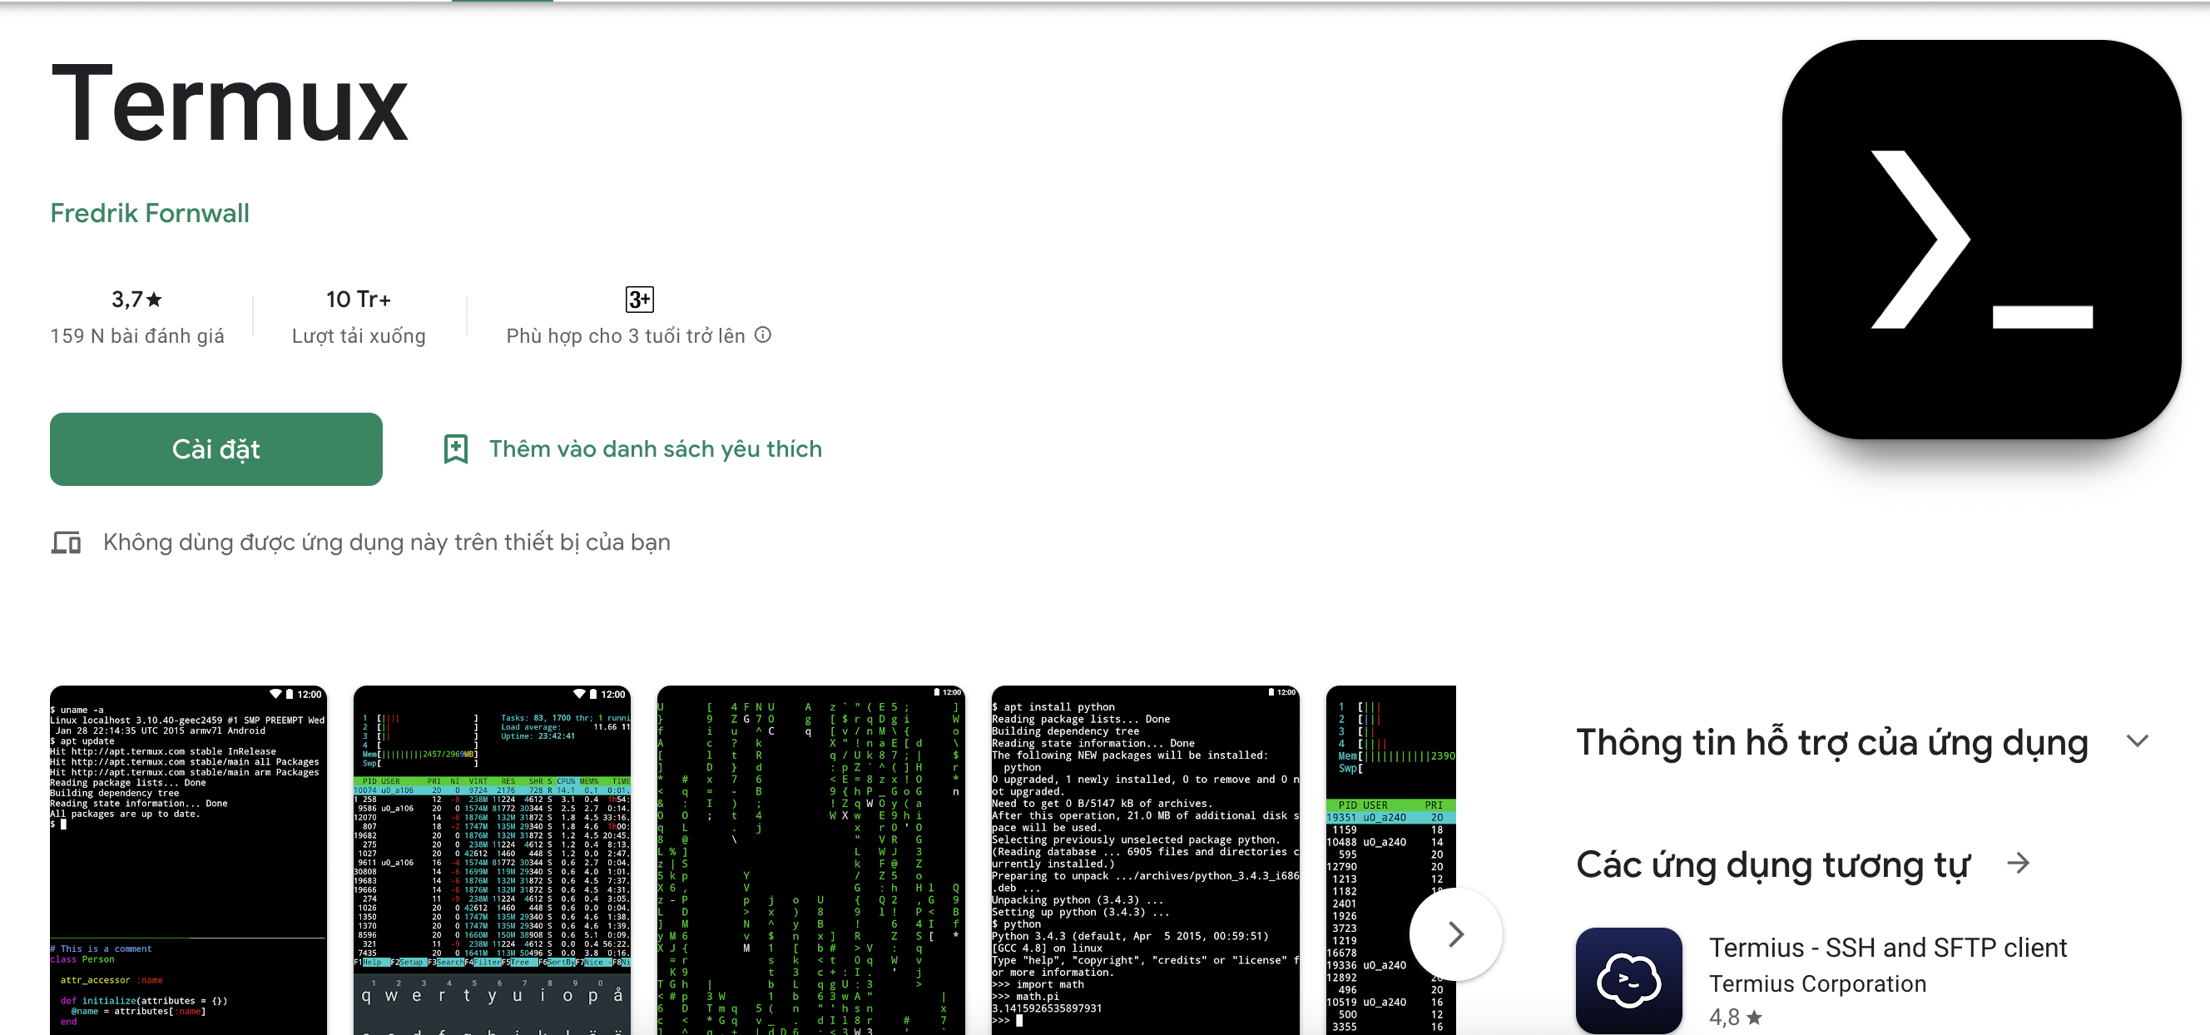This screenshot has width=2210, height=1035.
Task: Open the Termius app icon
Action: tap(1628, 980)
